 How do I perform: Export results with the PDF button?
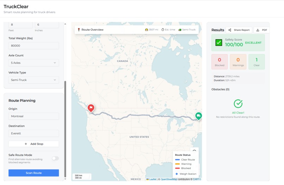(x=261, y=30)
